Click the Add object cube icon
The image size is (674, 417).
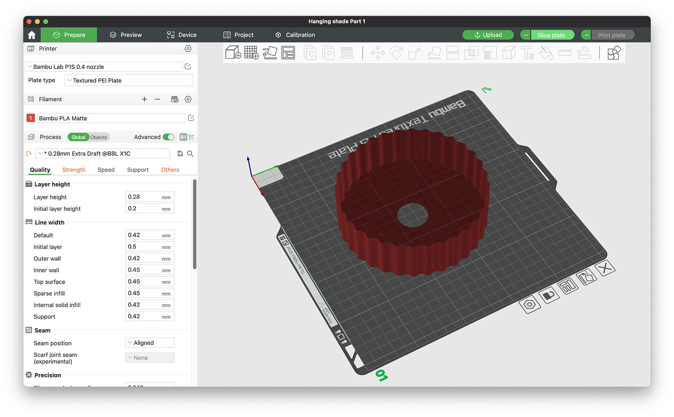pos(233,52)
